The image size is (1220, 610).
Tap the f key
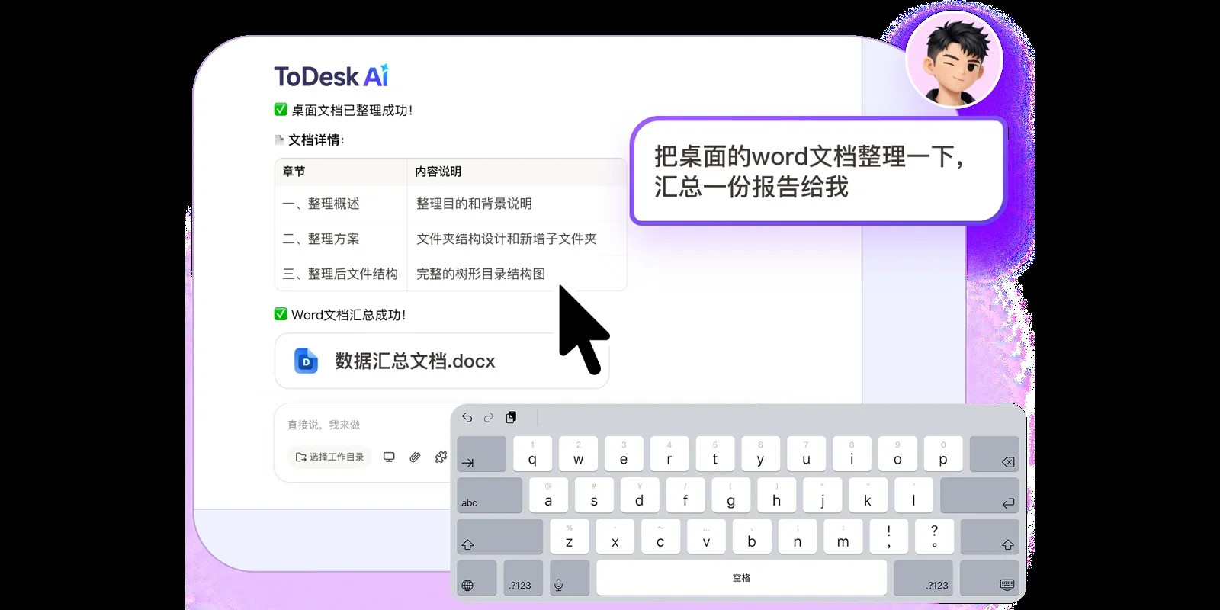click(685, 496)
